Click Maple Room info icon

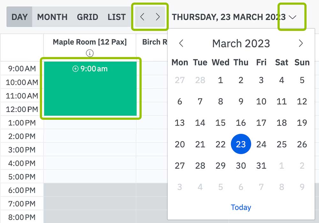pyautogui.click(x=90, y=53)
